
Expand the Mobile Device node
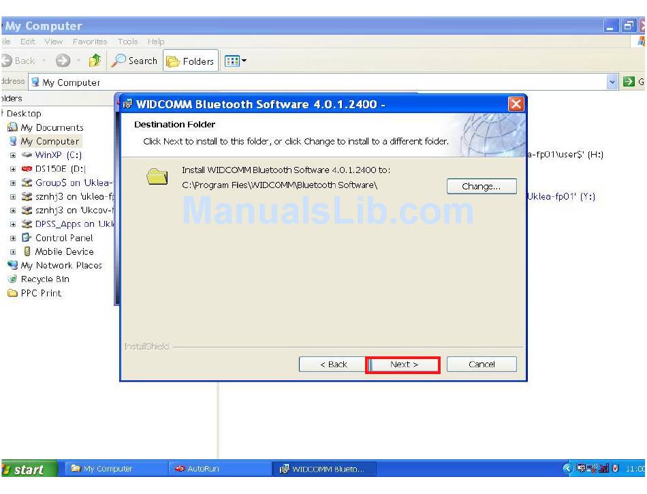(13, 251)
